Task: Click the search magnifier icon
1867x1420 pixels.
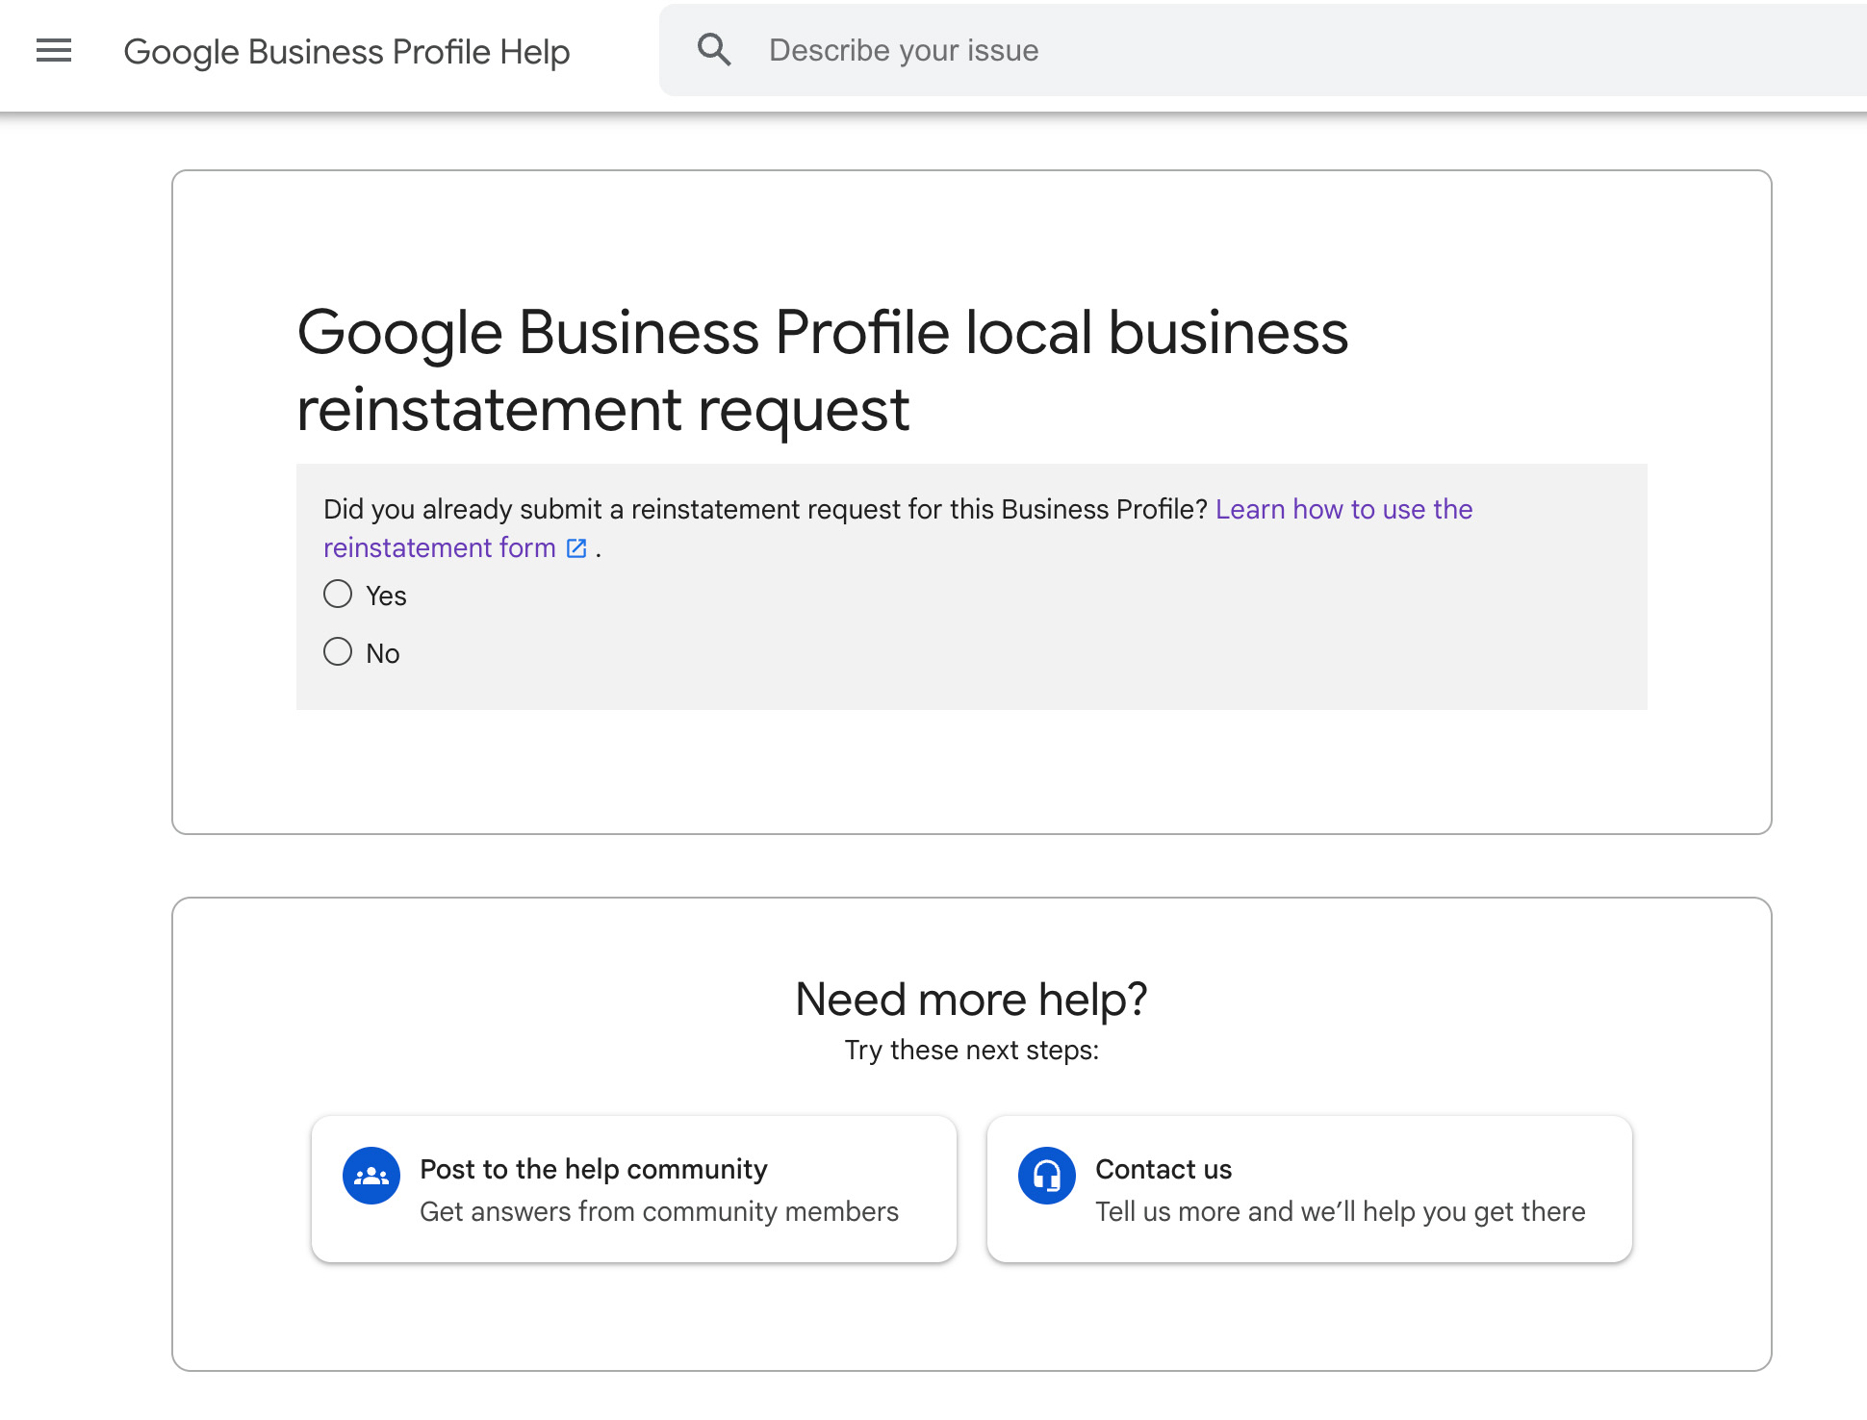Action: [714, 48]
